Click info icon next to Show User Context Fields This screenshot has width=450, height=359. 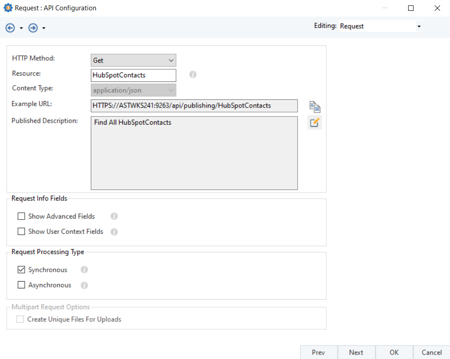[x=114, y=232]
